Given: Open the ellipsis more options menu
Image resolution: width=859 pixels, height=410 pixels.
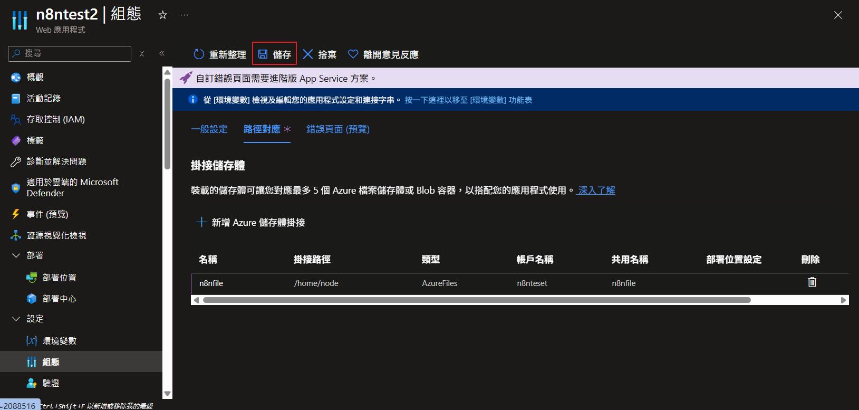Looking at the screenshot, I should tap(184, 15).
